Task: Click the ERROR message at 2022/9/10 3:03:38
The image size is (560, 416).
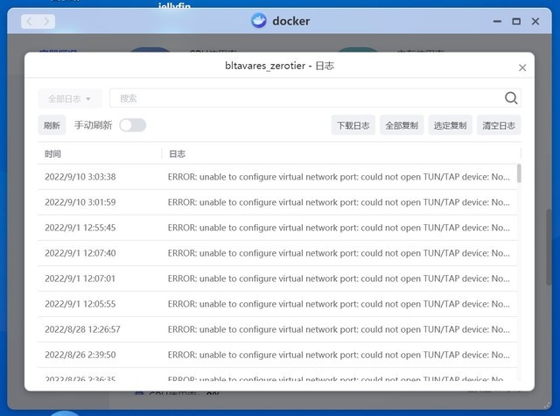Action: pos(339,177)
